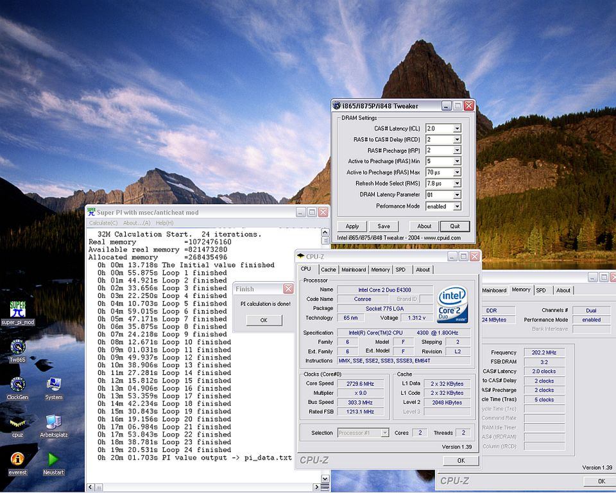Close the Finish dialog

point(288,289)
